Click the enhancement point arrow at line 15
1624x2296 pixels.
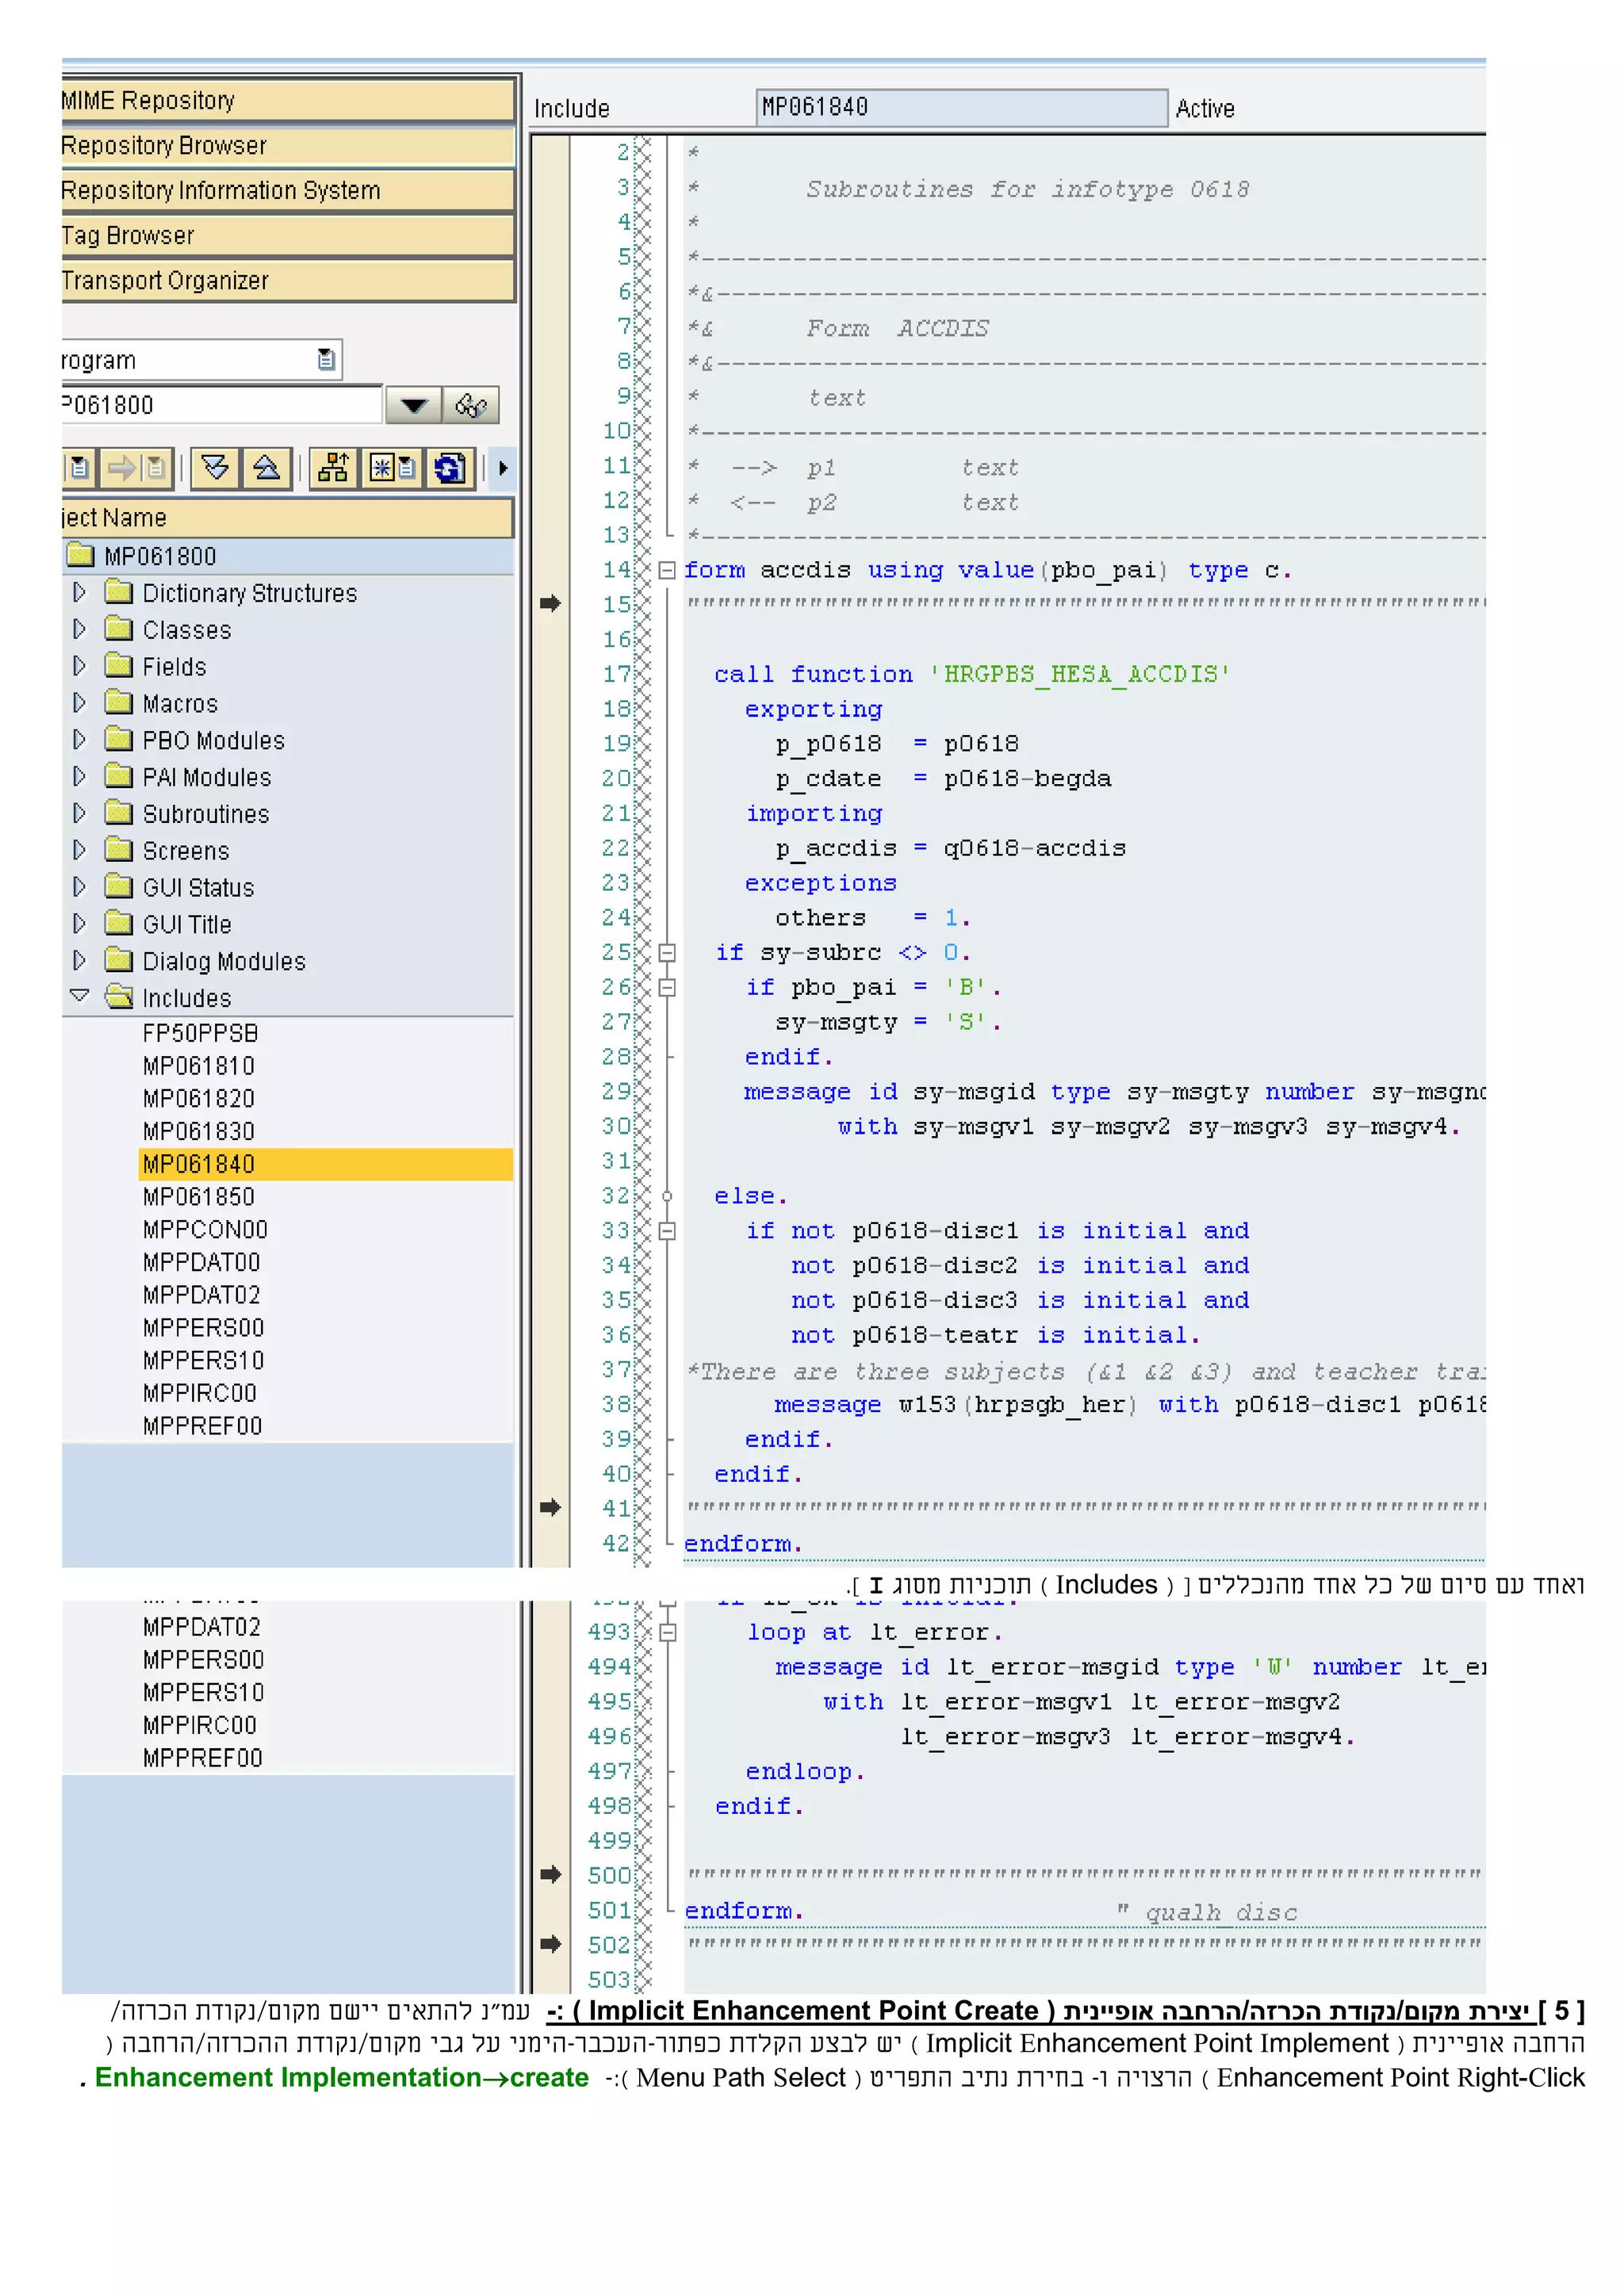pos(550,603)
